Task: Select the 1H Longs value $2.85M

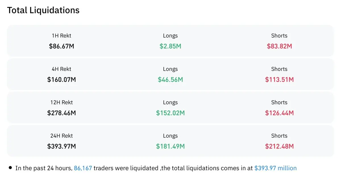Action: pos(170,46)
